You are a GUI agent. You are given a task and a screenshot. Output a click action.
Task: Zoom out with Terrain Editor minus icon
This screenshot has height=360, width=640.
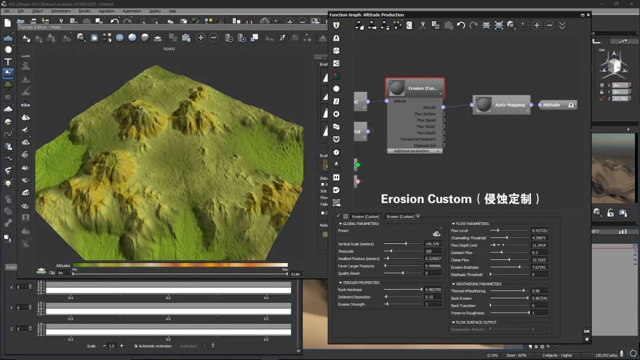[x=214, y=38]
